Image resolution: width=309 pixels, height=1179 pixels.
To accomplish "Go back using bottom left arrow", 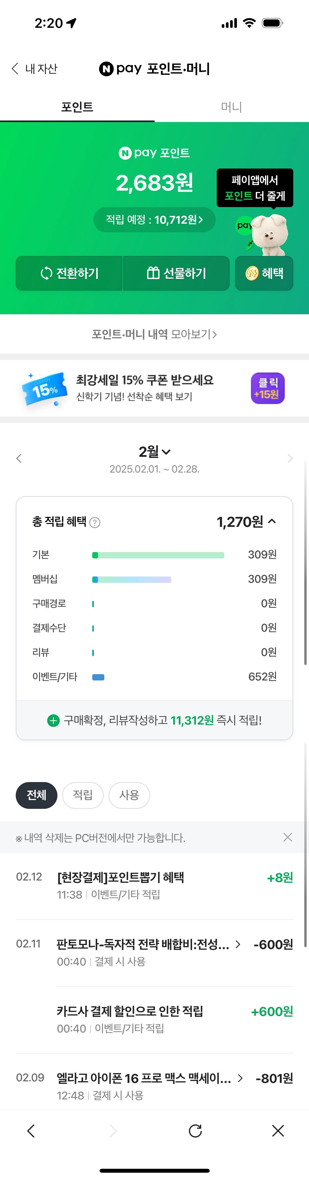I will click(31, 1131).
